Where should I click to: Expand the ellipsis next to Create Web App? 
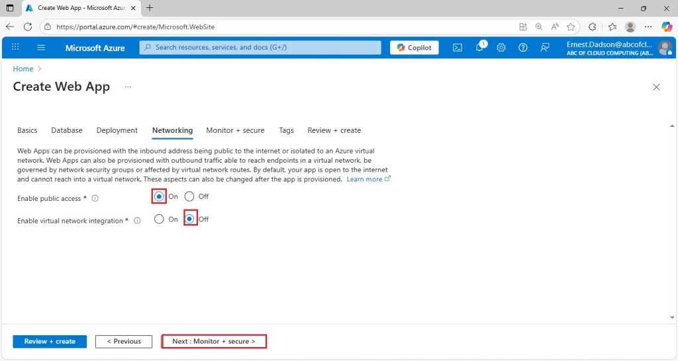(x=128, y=87)
